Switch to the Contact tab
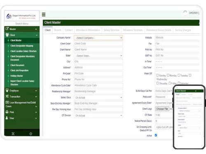This screenshot has height=154, width=206. [x=69, y=30]
